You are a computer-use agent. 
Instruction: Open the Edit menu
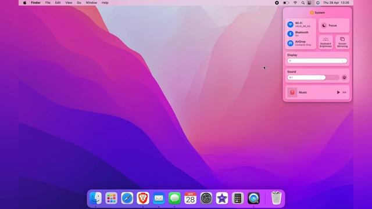pos(58,2)
